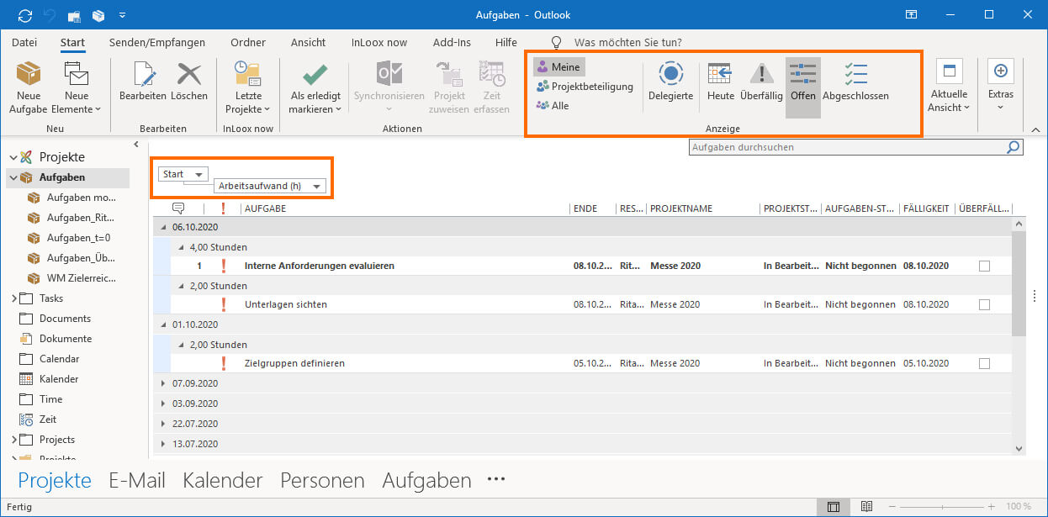The height and width of the screenshot is (517, 1048).
Task: Tick overdue checkbox for Unterlagen sichten
Action: pyautogui.click(x=984, y=304)
